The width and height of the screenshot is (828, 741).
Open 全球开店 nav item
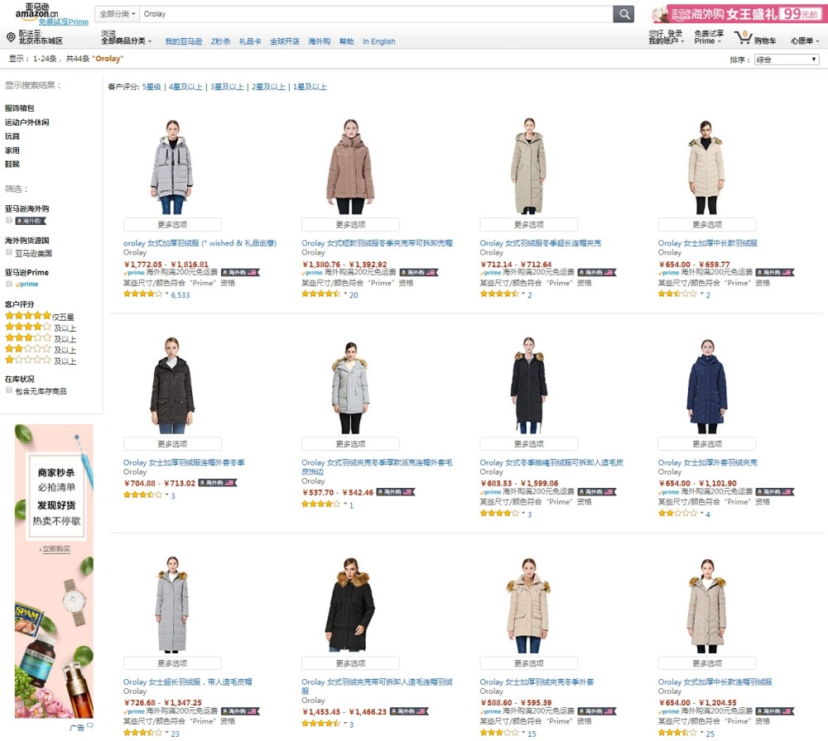point(285,41)
